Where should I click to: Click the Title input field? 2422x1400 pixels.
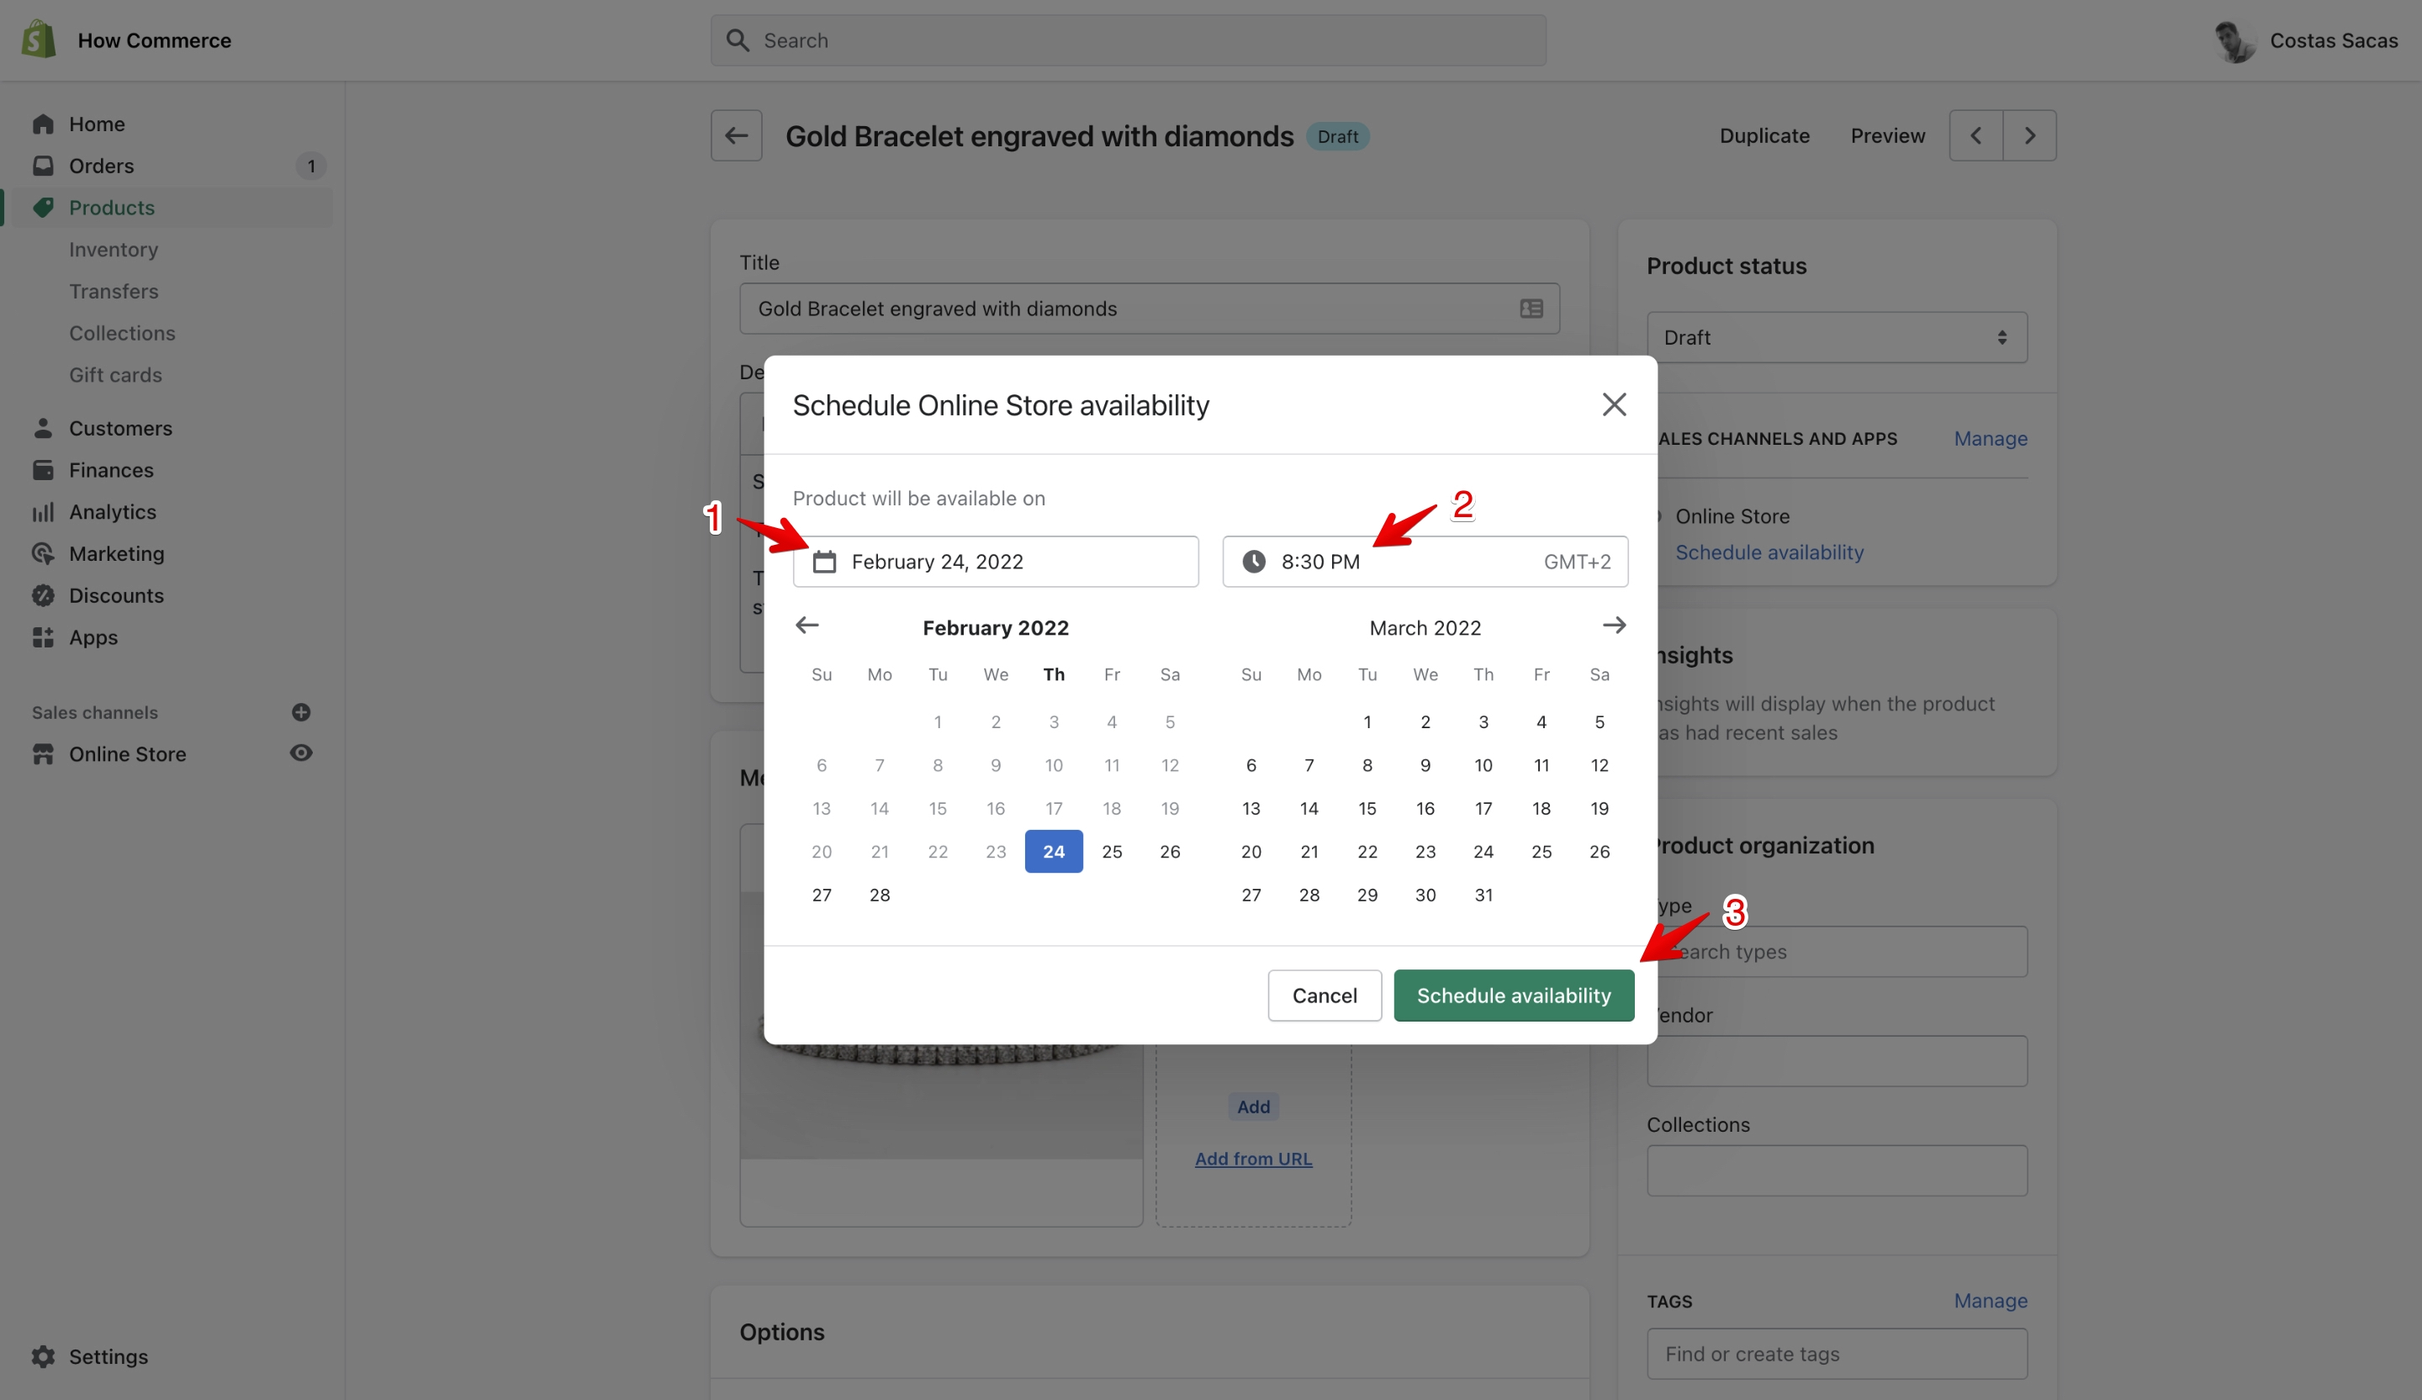[x=1149, y=309]
